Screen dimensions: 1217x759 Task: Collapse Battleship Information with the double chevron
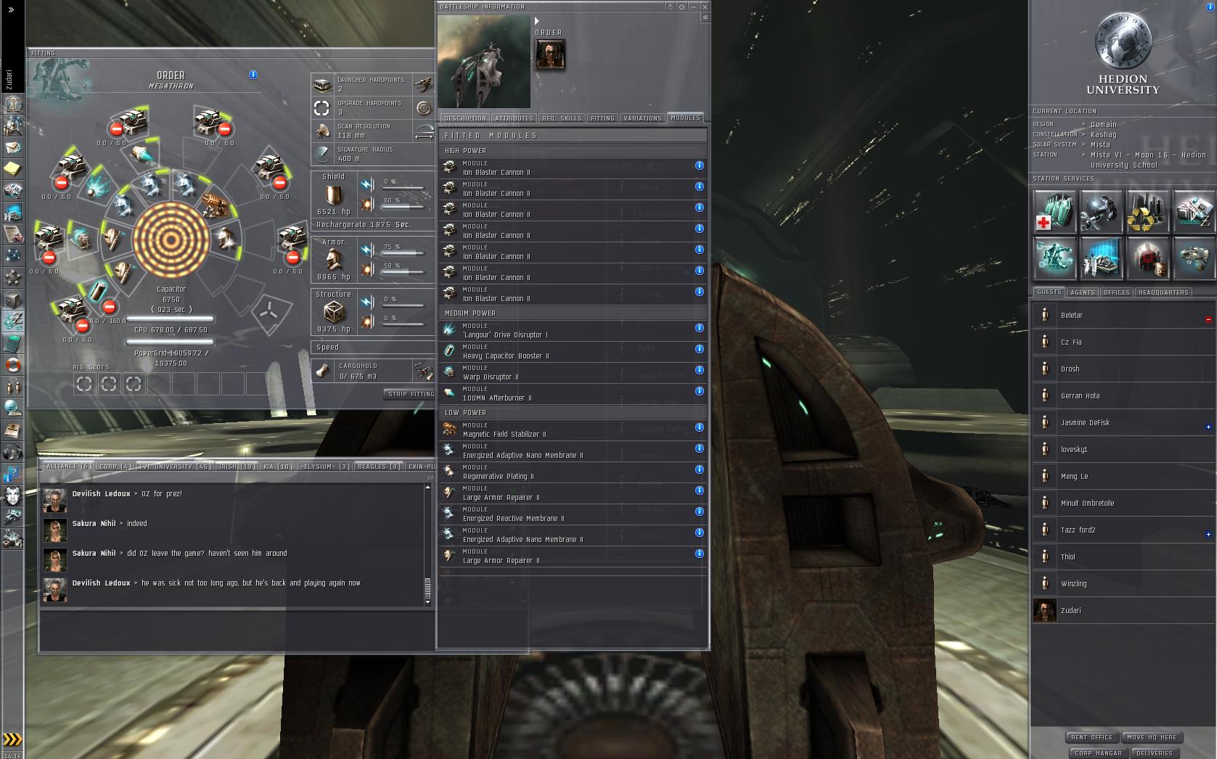[x=704, y=17]
